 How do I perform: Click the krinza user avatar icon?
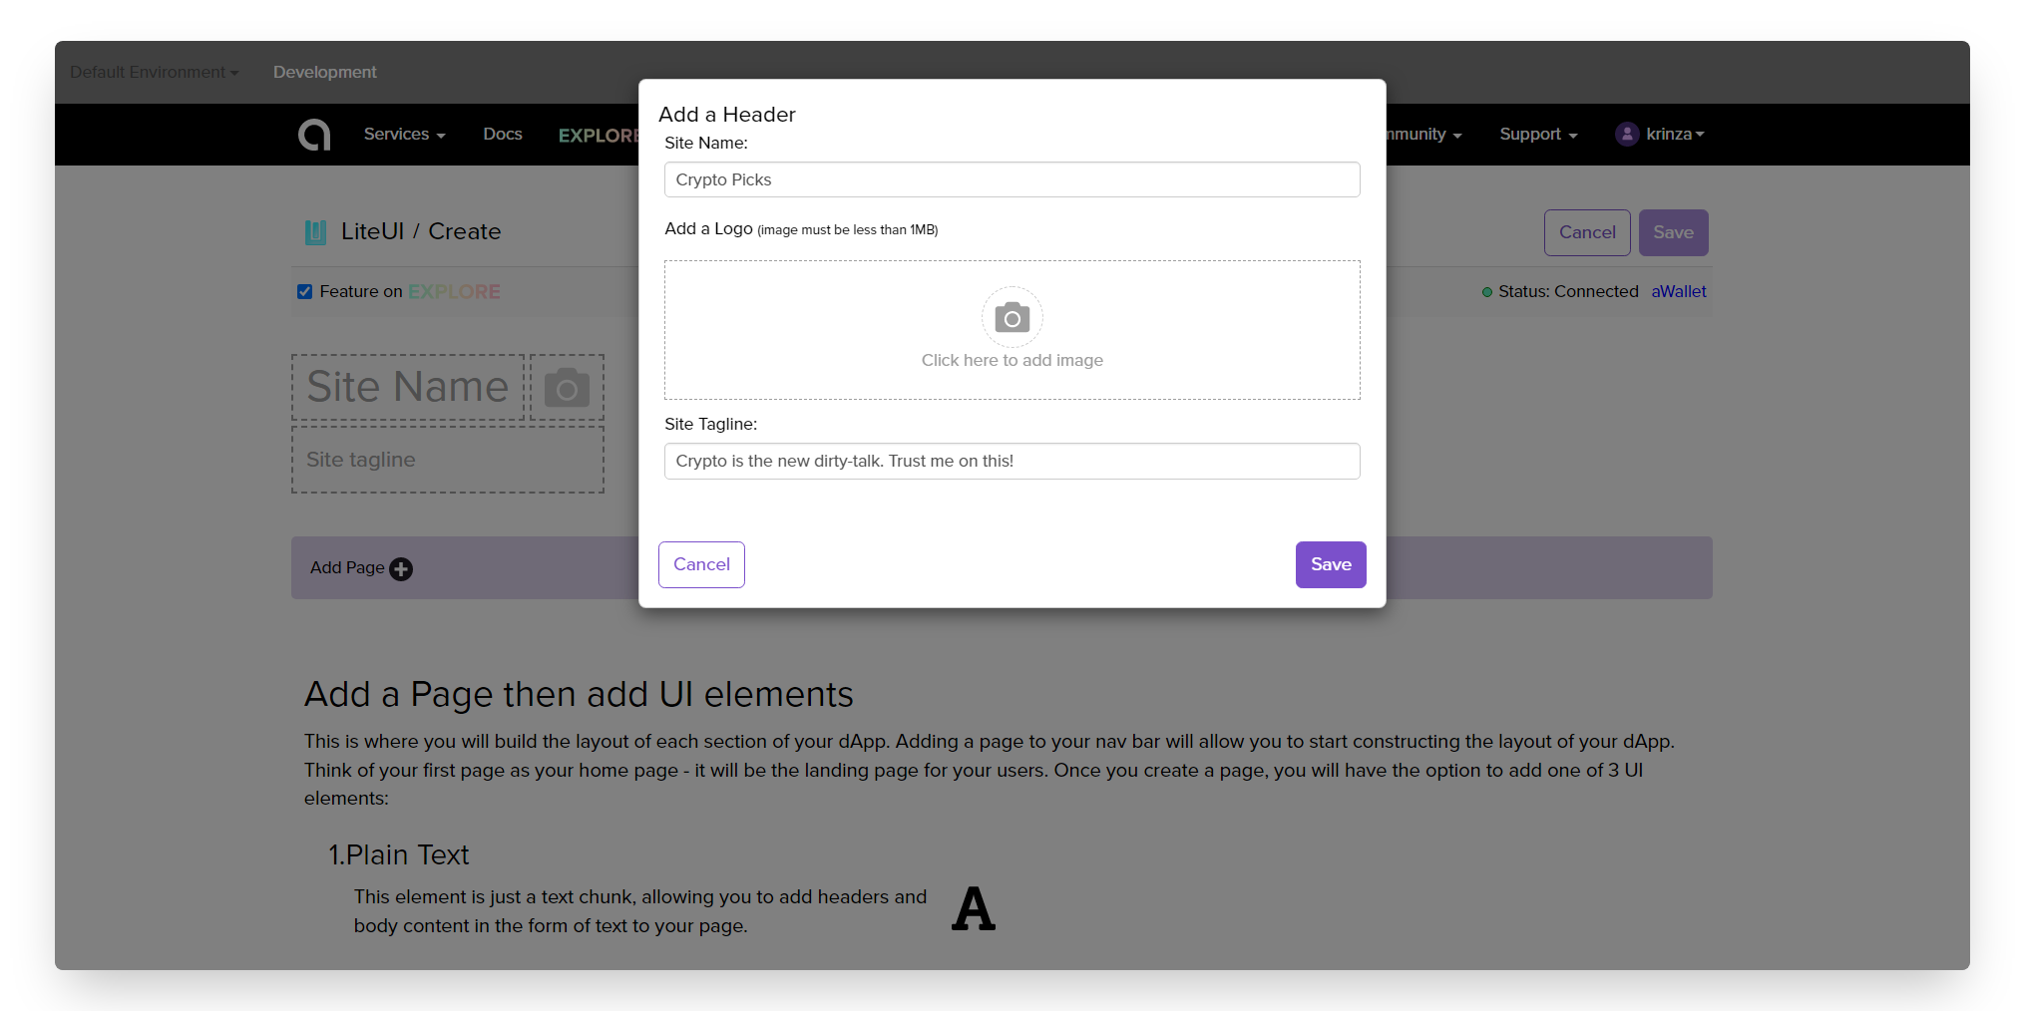tap(1627, 134)
